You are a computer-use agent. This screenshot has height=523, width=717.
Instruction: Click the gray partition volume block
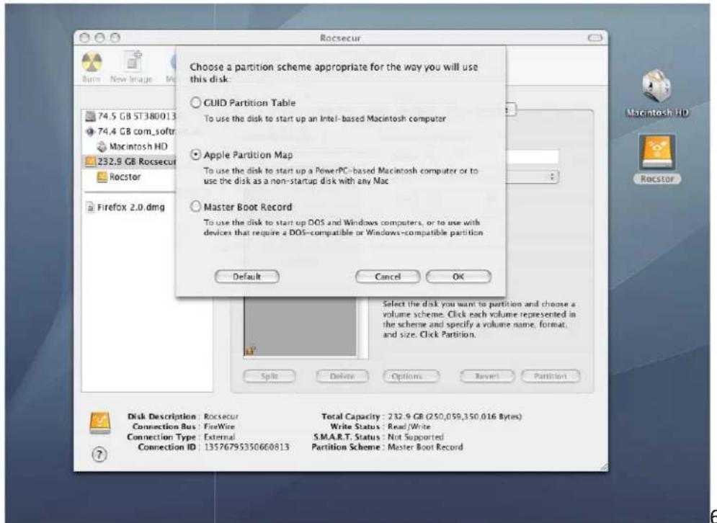click(x=300, y=327)
